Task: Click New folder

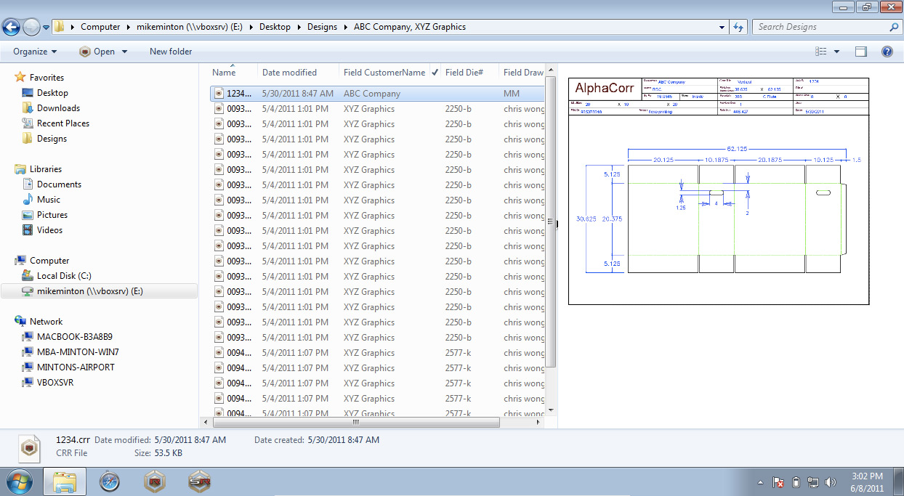Action: click(x=171, y=52)
